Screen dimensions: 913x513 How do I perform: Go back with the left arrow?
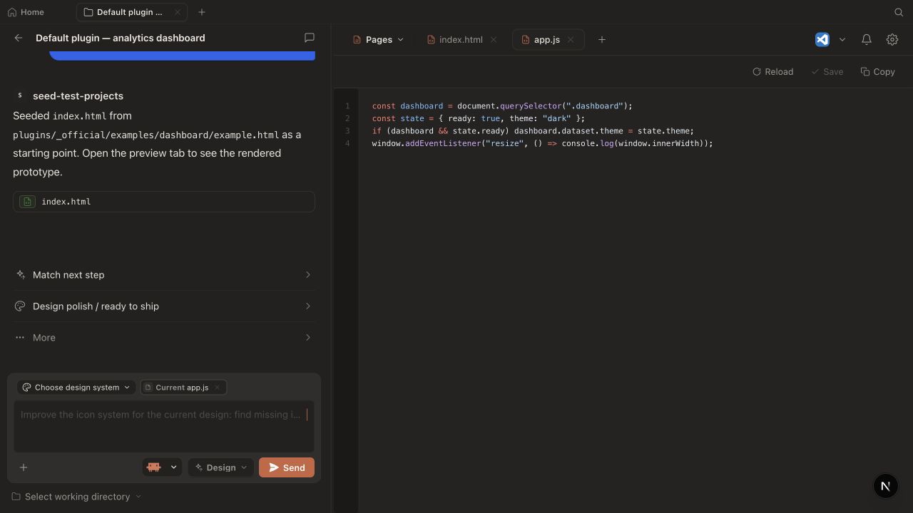19,38
